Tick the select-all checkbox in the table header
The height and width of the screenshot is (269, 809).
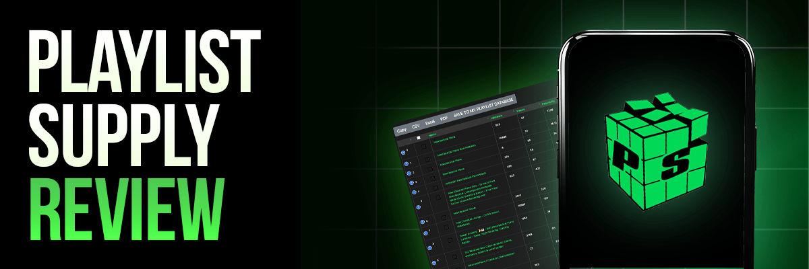point(418,138)
